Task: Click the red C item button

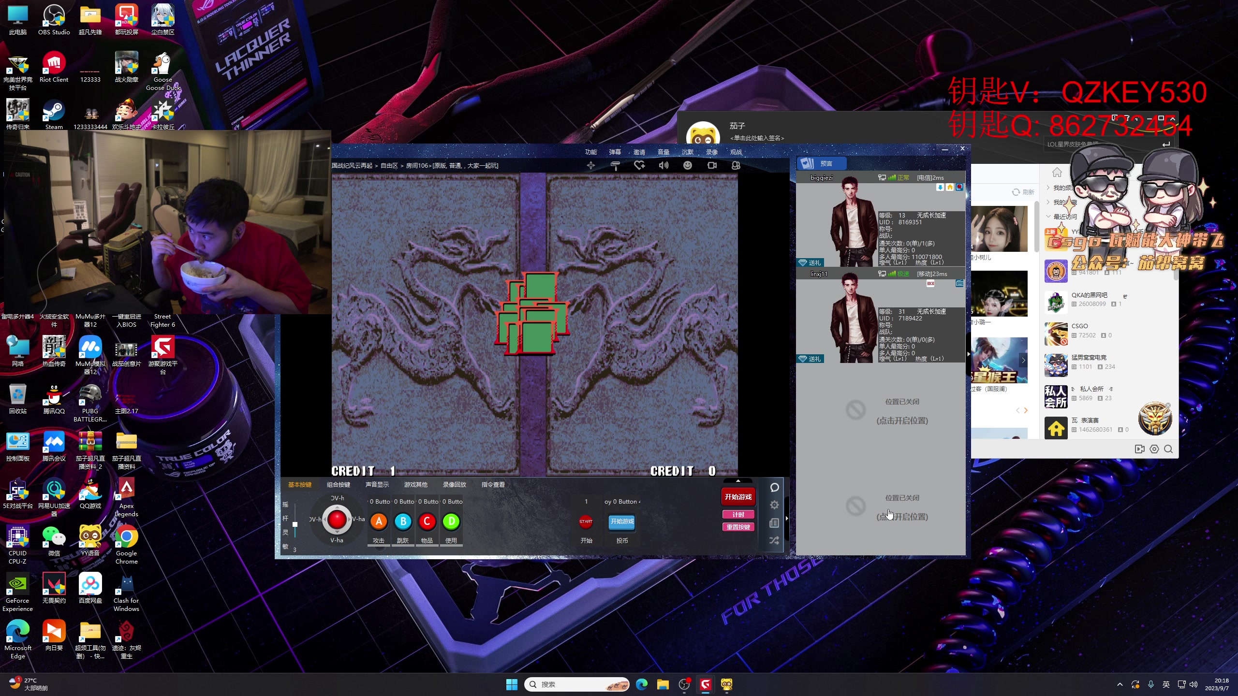Action: click(427, 522)
